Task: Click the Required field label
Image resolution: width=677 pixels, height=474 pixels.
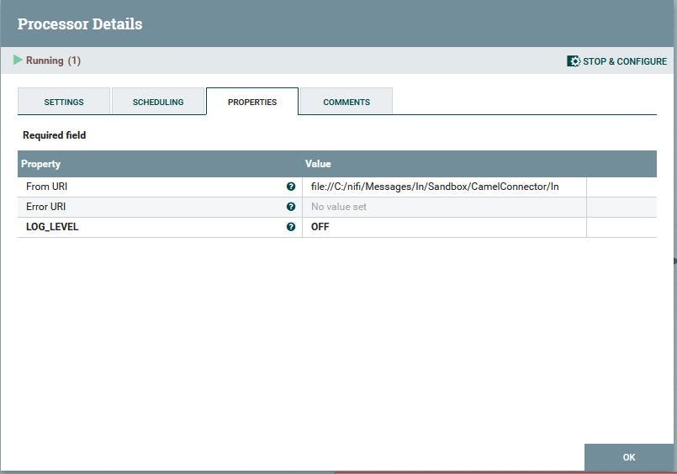Action: tap(55, 135)
